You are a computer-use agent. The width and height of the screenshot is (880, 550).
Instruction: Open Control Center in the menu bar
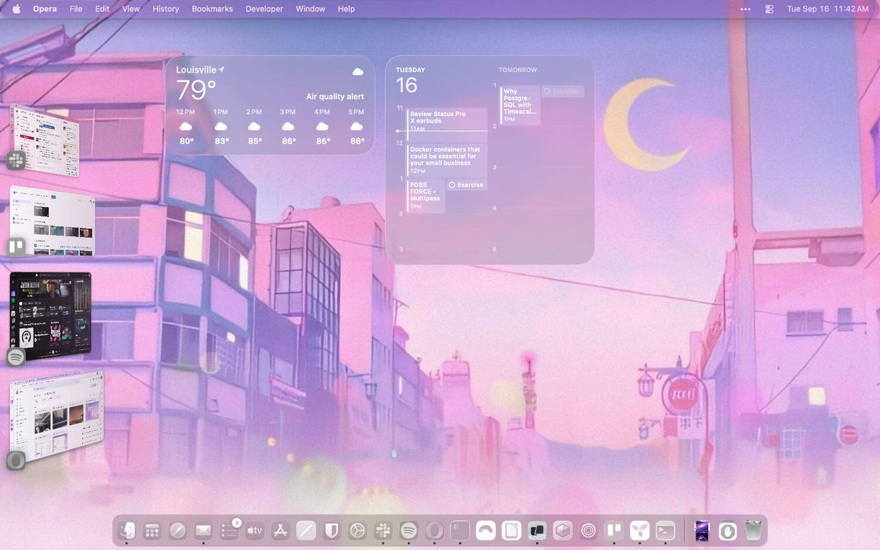[769, 9]
